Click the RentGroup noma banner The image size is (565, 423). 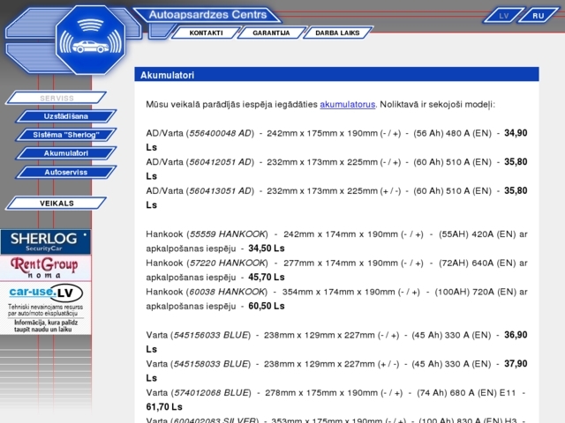45,268
